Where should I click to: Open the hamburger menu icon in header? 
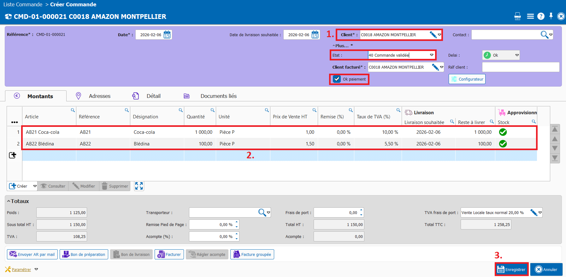point(530,16)
